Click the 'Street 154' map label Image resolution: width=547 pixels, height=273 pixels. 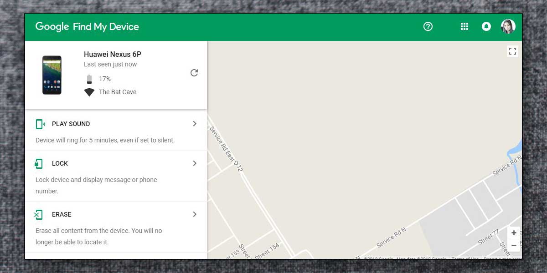267,251
